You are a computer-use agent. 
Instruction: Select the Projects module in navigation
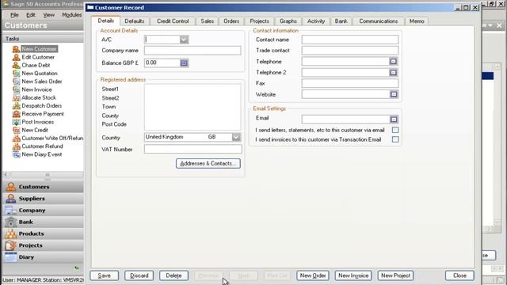(44, 245)
